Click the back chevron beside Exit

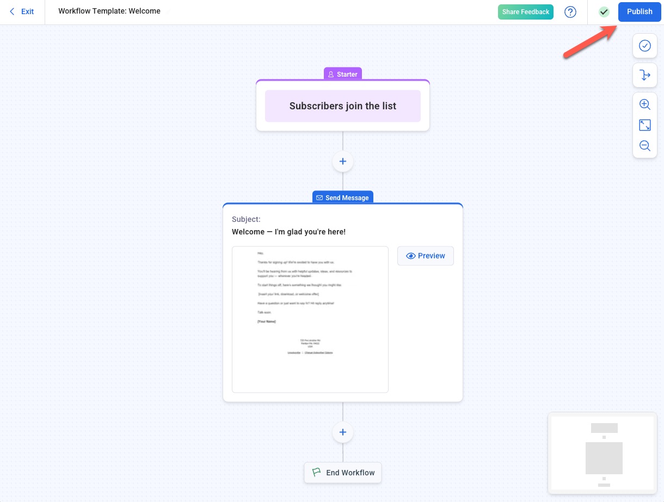tap(13, 11)
